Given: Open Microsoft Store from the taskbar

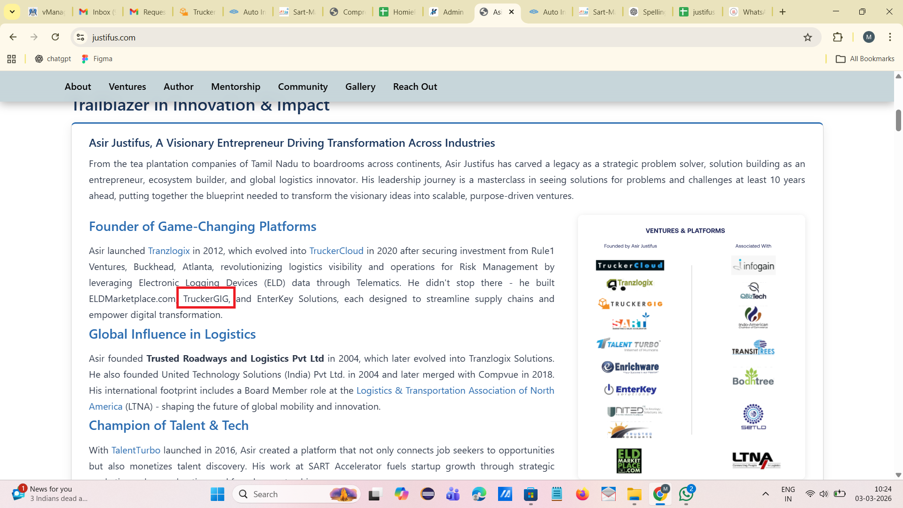Looking at the screenshot, I should tap(531, 494).
